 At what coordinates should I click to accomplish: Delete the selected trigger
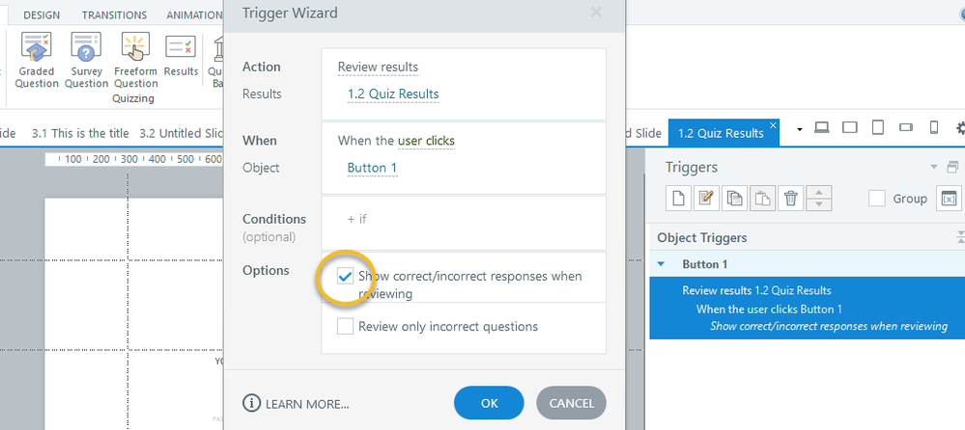[790, 198]
